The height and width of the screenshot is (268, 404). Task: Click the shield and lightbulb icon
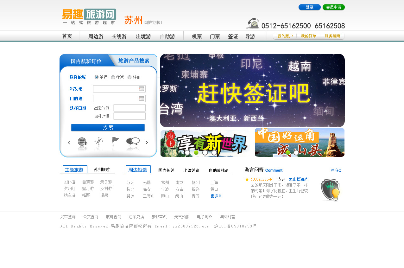tap(330, 190)
